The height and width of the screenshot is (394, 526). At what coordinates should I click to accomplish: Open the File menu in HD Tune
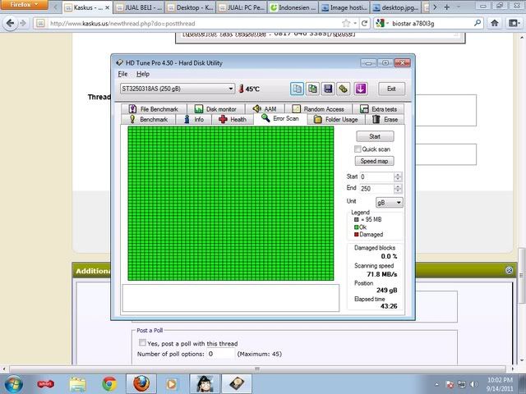(x=122, y=74)
